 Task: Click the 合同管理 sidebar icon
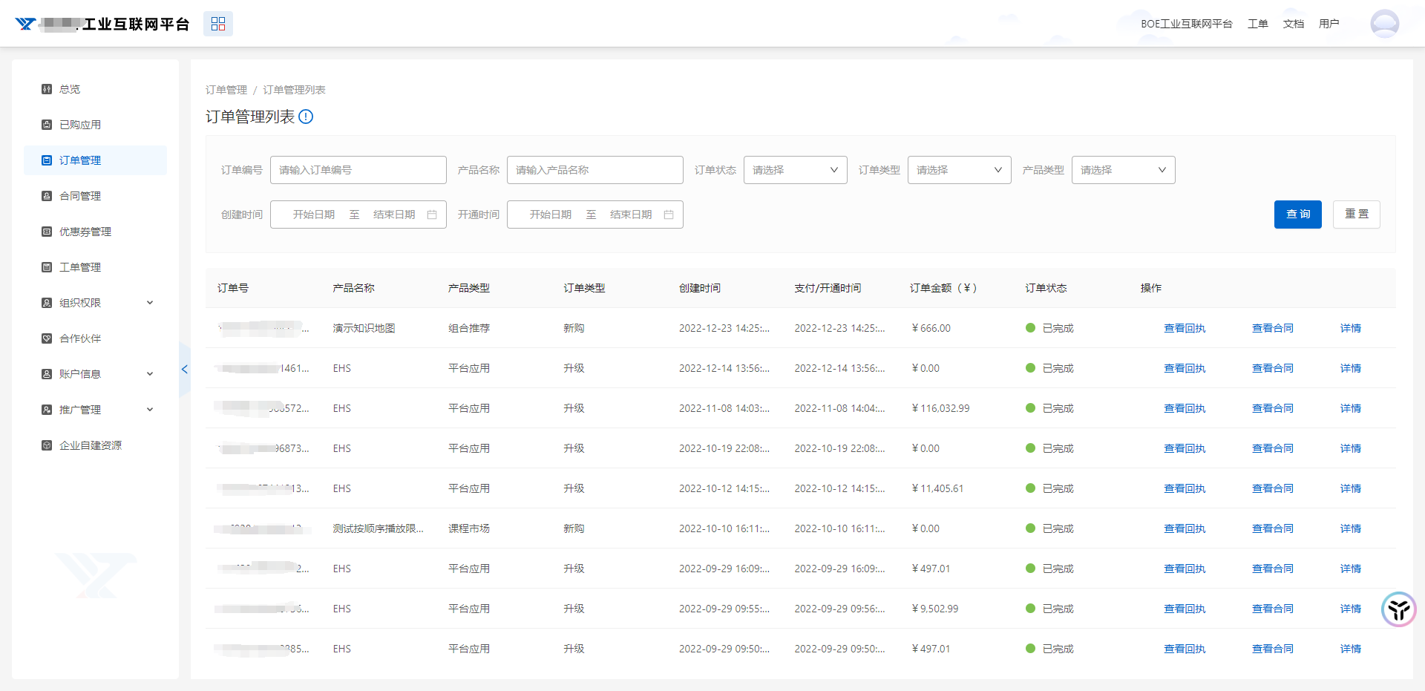(x=47, y=196)
